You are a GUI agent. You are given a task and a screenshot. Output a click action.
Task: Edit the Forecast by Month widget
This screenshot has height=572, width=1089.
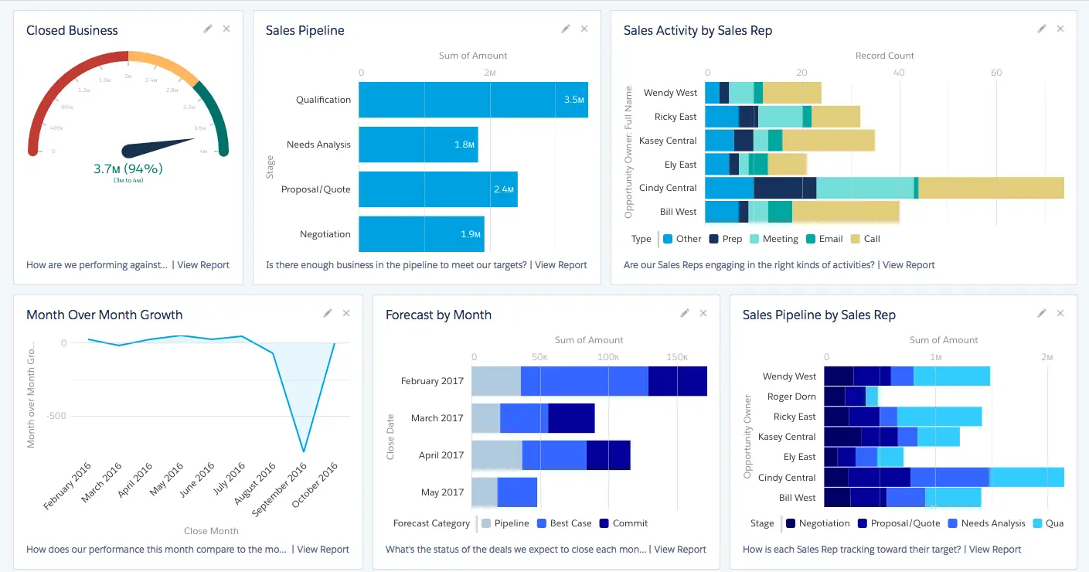(685, 312)
